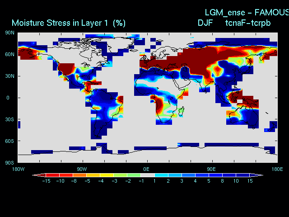Click the '90E' longitude axis label
289x217 pixels.
tap(211, 169)
